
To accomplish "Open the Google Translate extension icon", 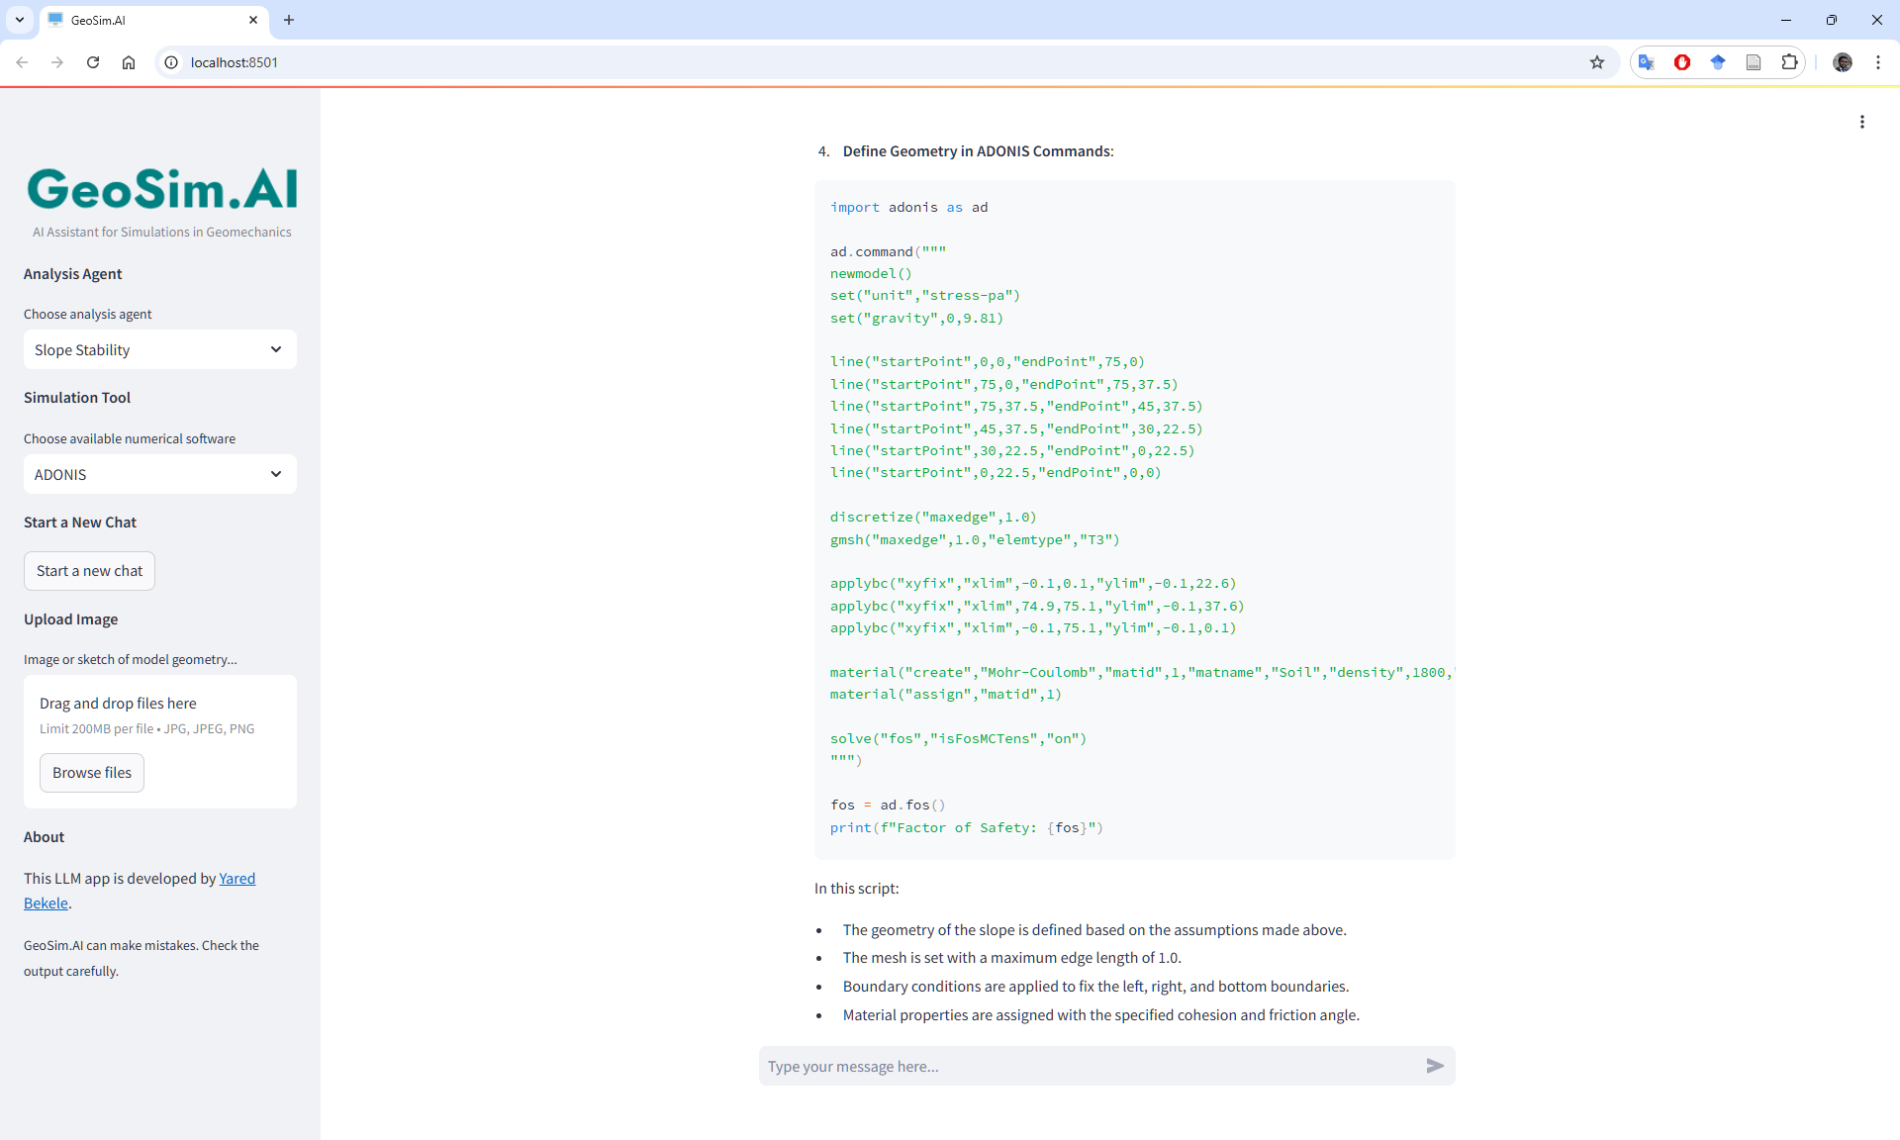I will click(1646, 62).
